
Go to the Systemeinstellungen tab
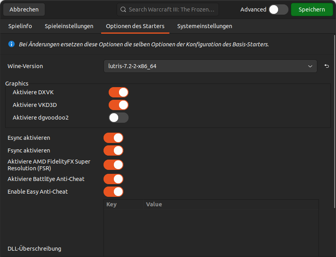pos(205,26)
